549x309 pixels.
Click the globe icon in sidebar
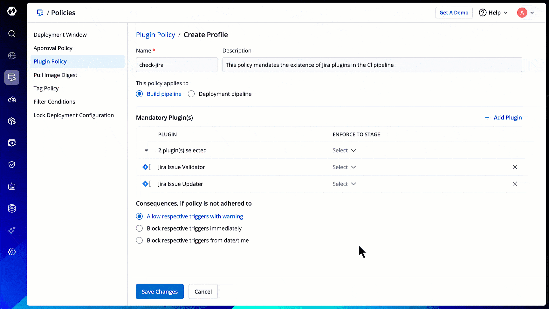[12, 56]
